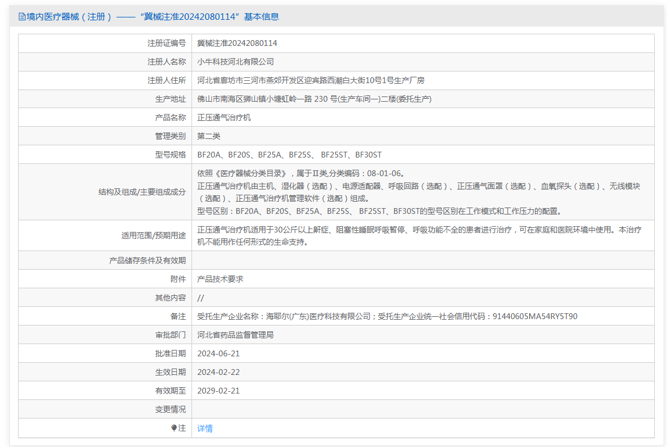Click the product name 正压通气治疗机
This screenshot has width=667, height=447.
tap(224, 117)
